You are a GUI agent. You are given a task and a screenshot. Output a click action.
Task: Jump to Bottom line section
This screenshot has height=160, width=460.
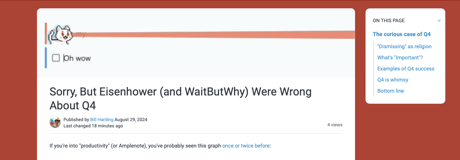tap(391, 91)
